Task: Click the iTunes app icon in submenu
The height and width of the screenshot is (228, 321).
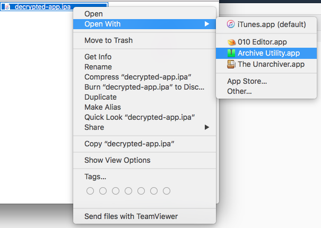Action: (231, 24)
